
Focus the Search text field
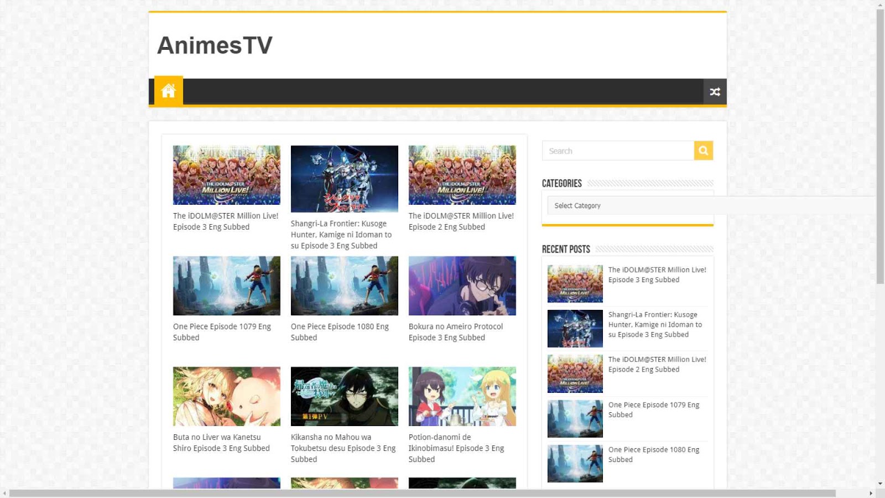click(618, 151)
